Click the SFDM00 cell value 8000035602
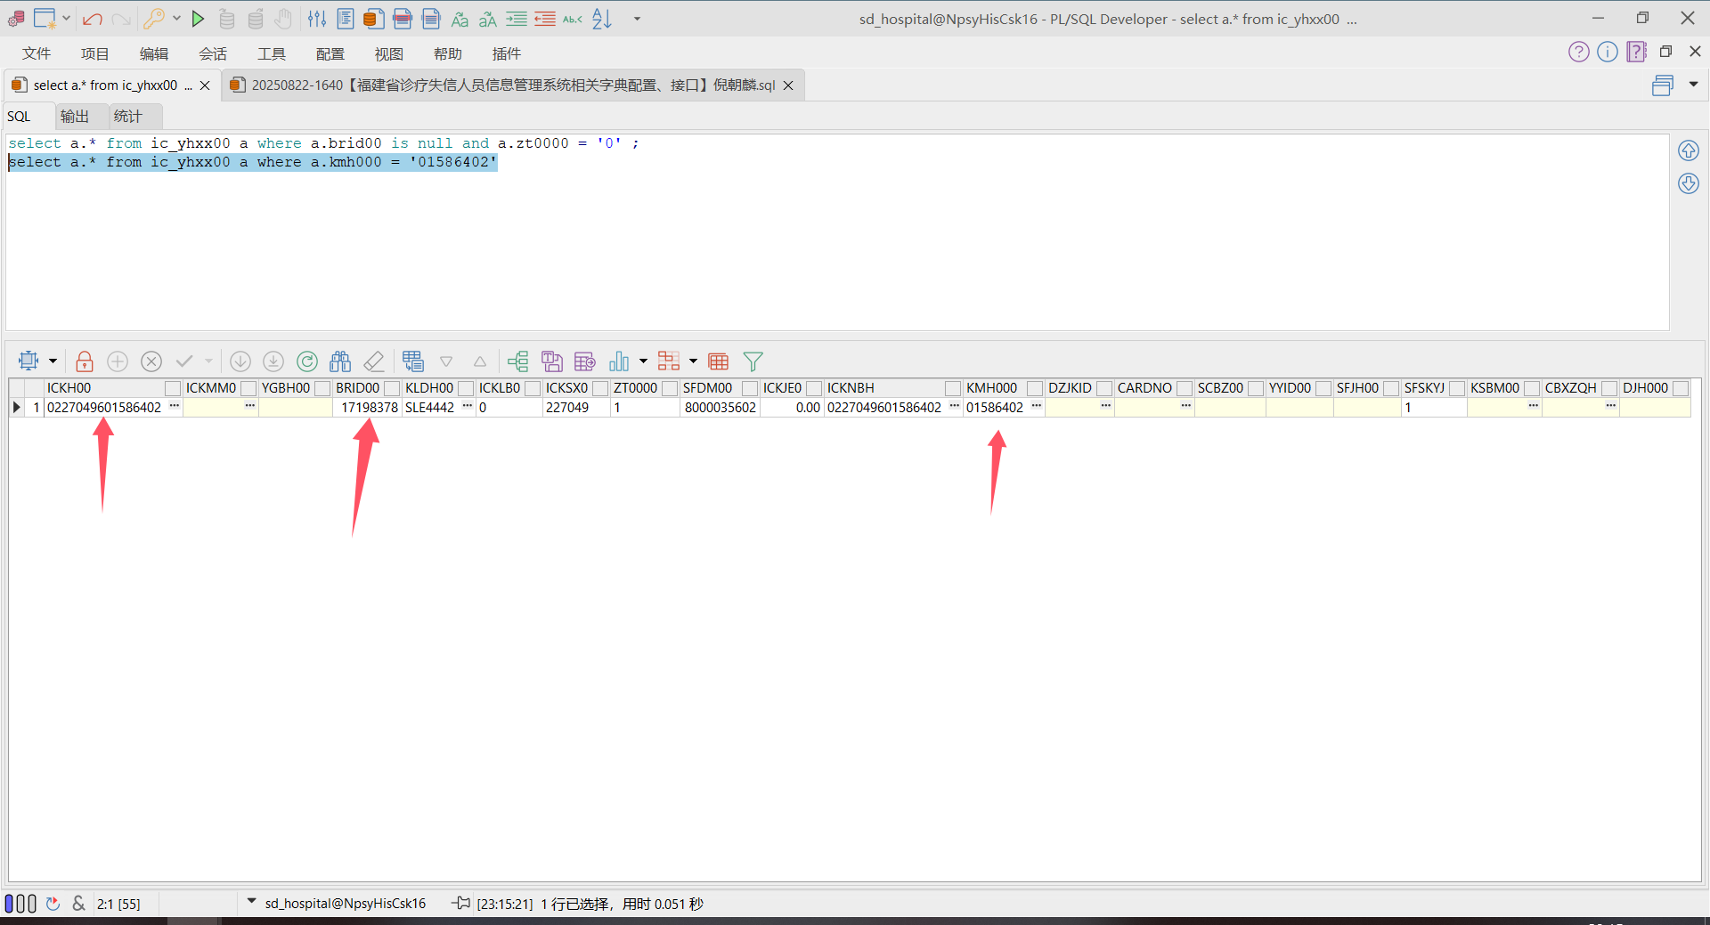The height and width of the screenshot is (925, 1710). pyautogui.click(x=720, y=408)
